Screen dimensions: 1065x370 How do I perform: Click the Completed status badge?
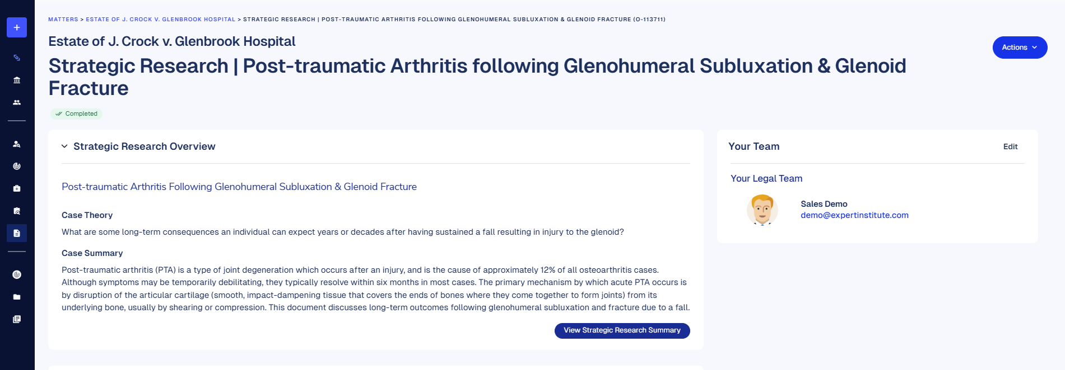click(x=76, y=113)
